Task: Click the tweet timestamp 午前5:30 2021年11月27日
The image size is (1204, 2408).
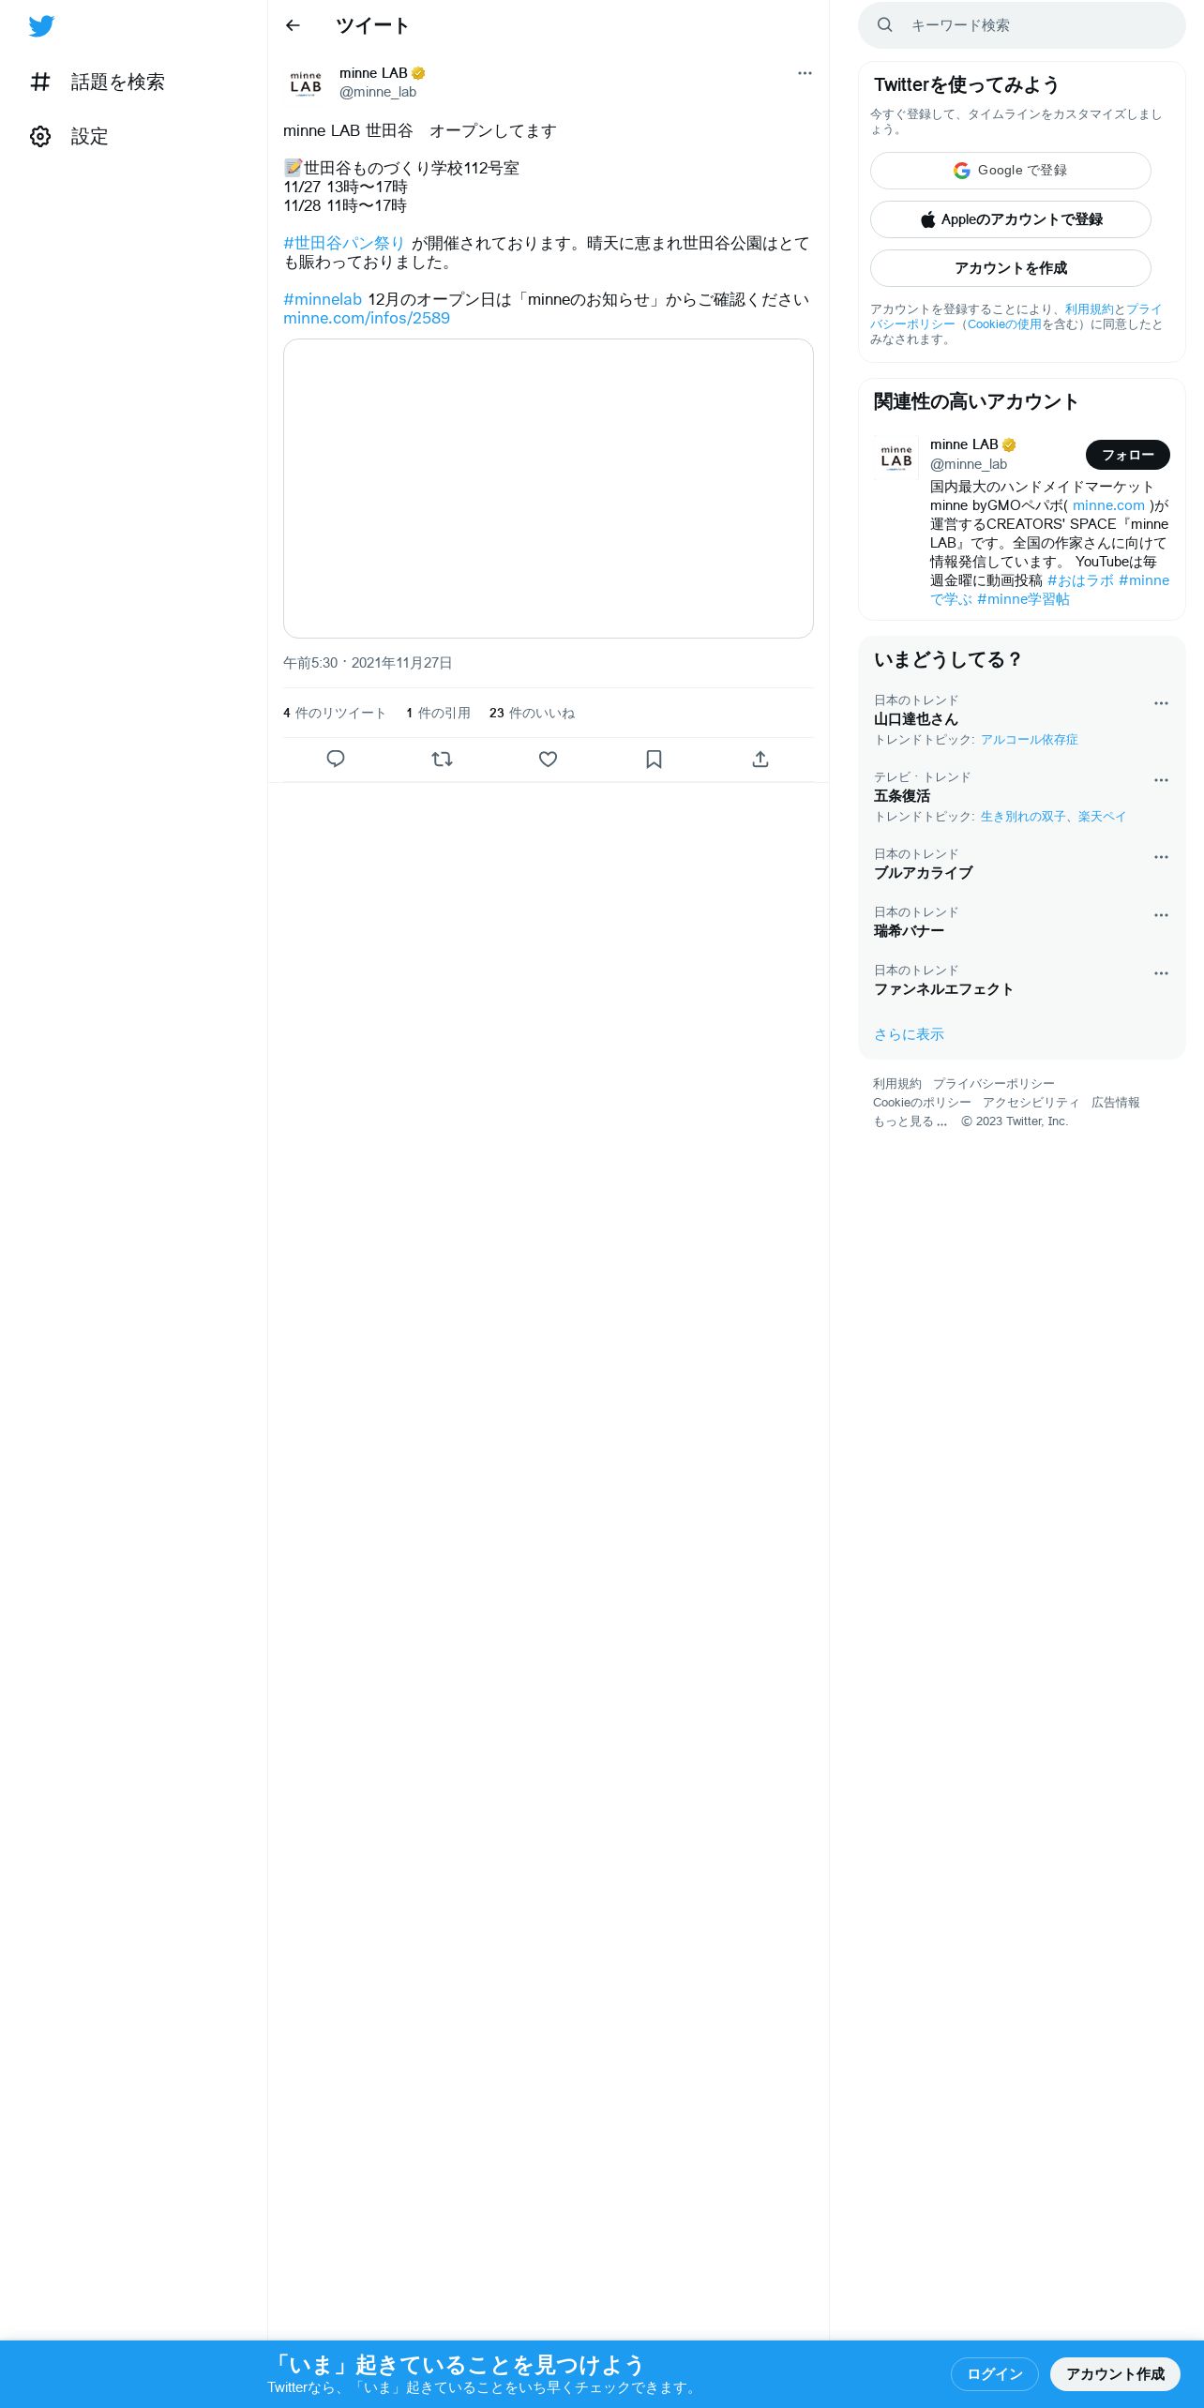Action: pyautogui.click(x=368, y=663)
